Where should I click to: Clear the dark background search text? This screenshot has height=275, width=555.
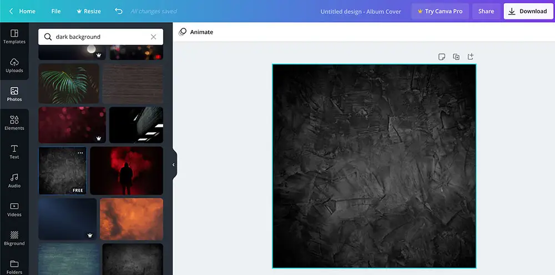tap(154, 37)
